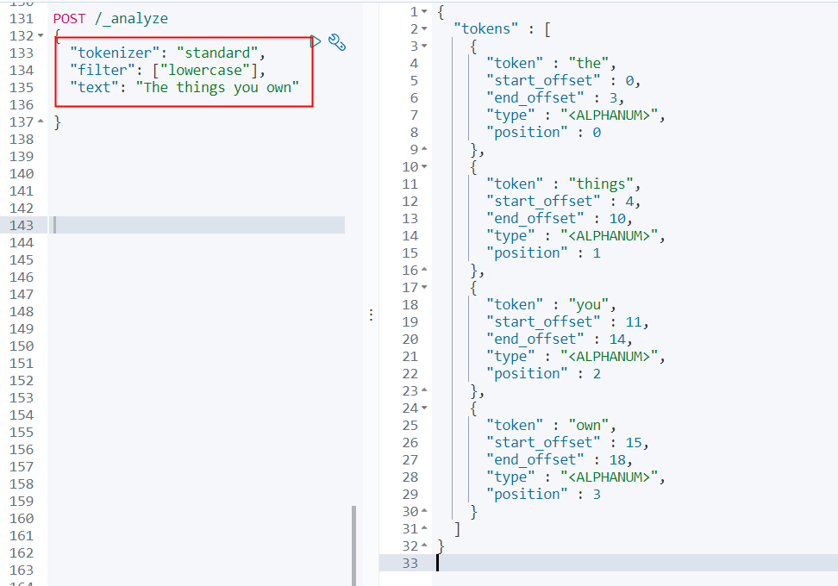838x586 pixels.
Task: Fold the "own" token object at line 24
Action: [x=424, y=408]
